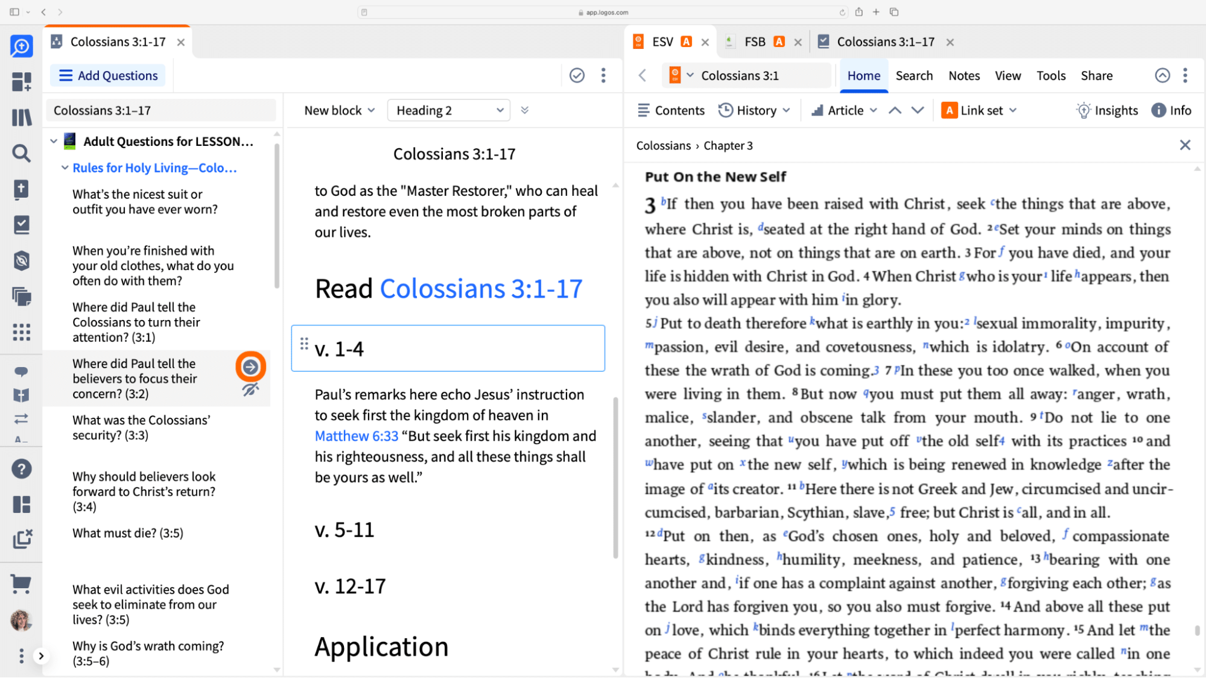Open the Library books icon

pyautogui.click(x=21, y=117)
